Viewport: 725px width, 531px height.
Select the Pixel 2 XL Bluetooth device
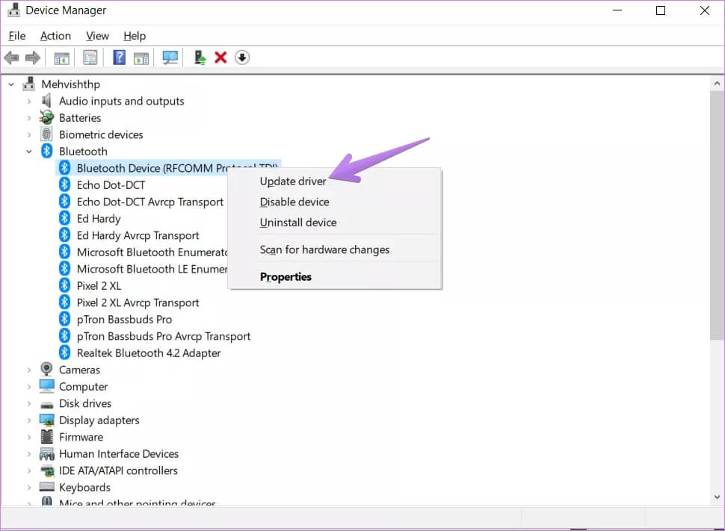98,286
